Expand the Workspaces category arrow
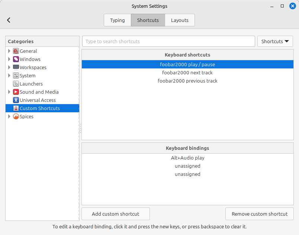This screenshot has width=299, height=235. point(9,67)
